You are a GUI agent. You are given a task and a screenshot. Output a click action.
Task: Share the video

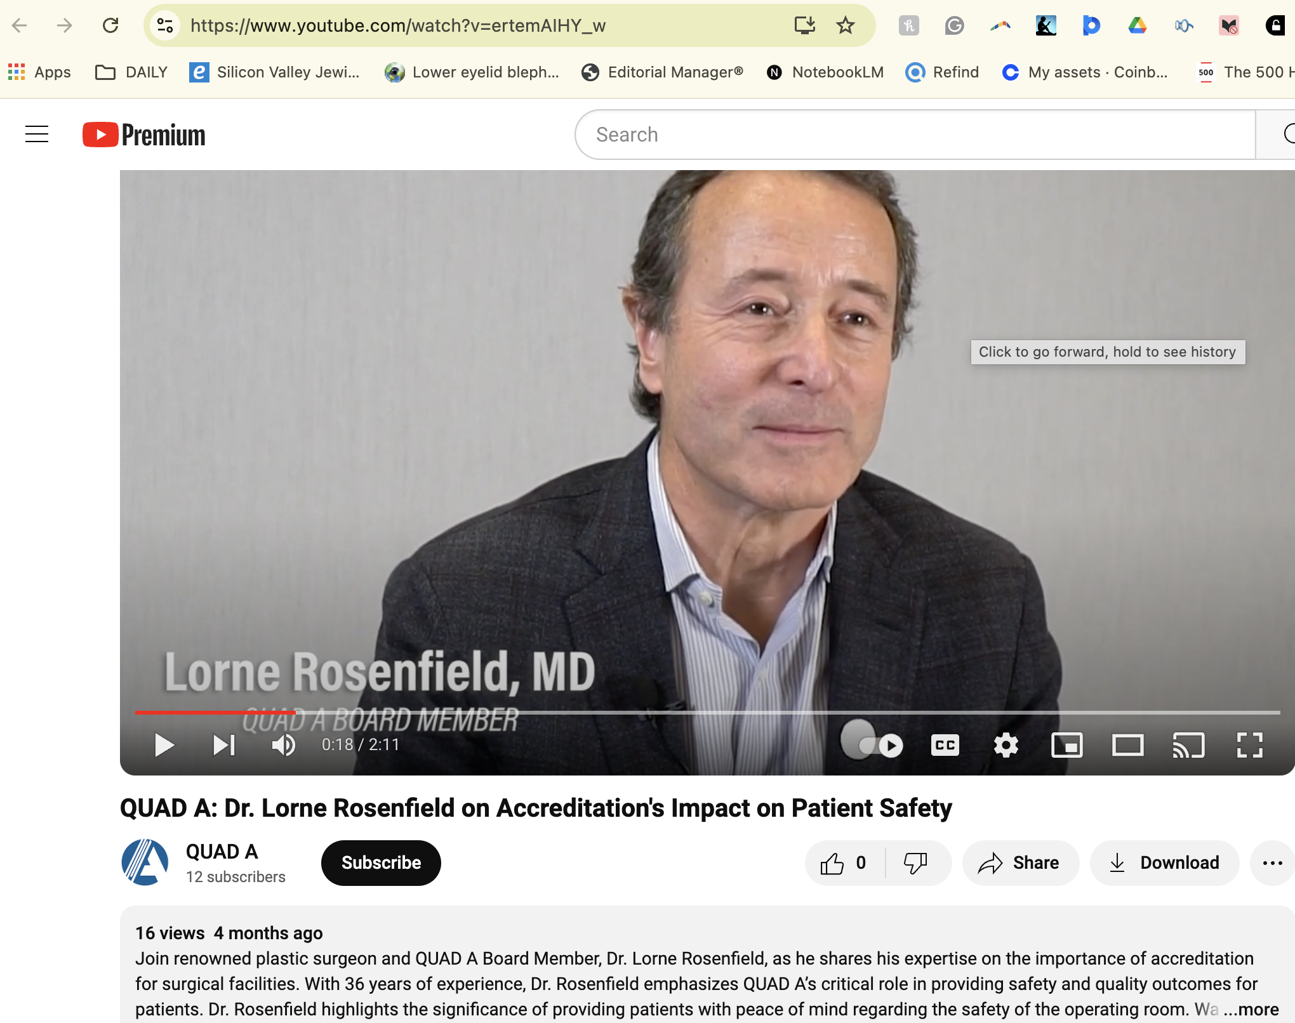click(1020, 863)
